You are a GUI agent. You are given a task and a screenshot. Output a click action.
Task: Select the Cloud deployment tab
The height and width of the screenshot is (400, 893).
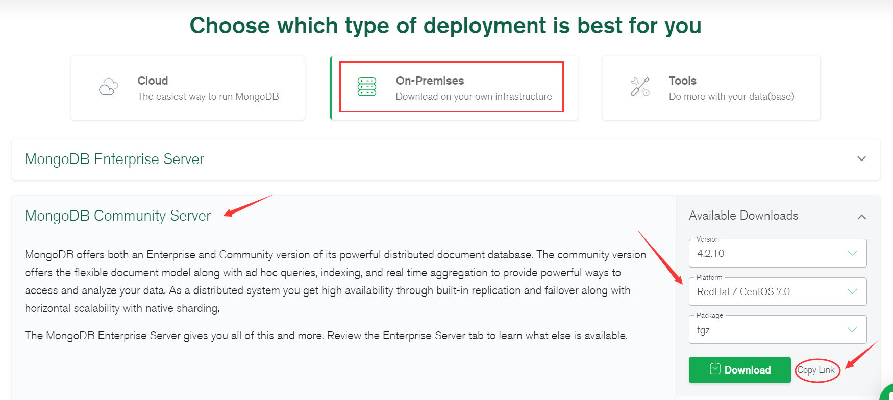pyautogui.click(x=188, y=88)
